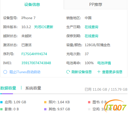128x114 pixels.
Task: Click charge count value 37
Action: click(x=87, y=54)
